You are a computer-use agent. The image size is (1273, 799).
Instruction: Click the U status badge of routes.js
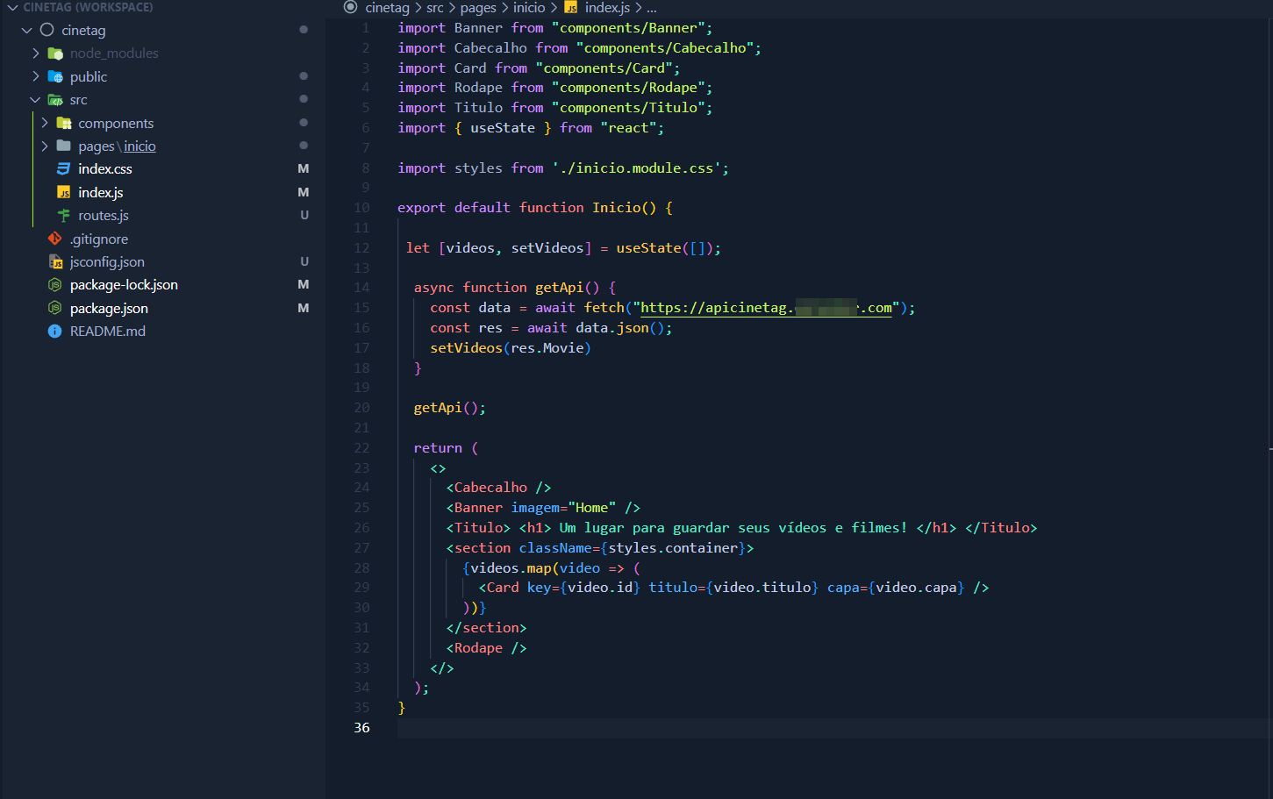click(x=304, y=215)
